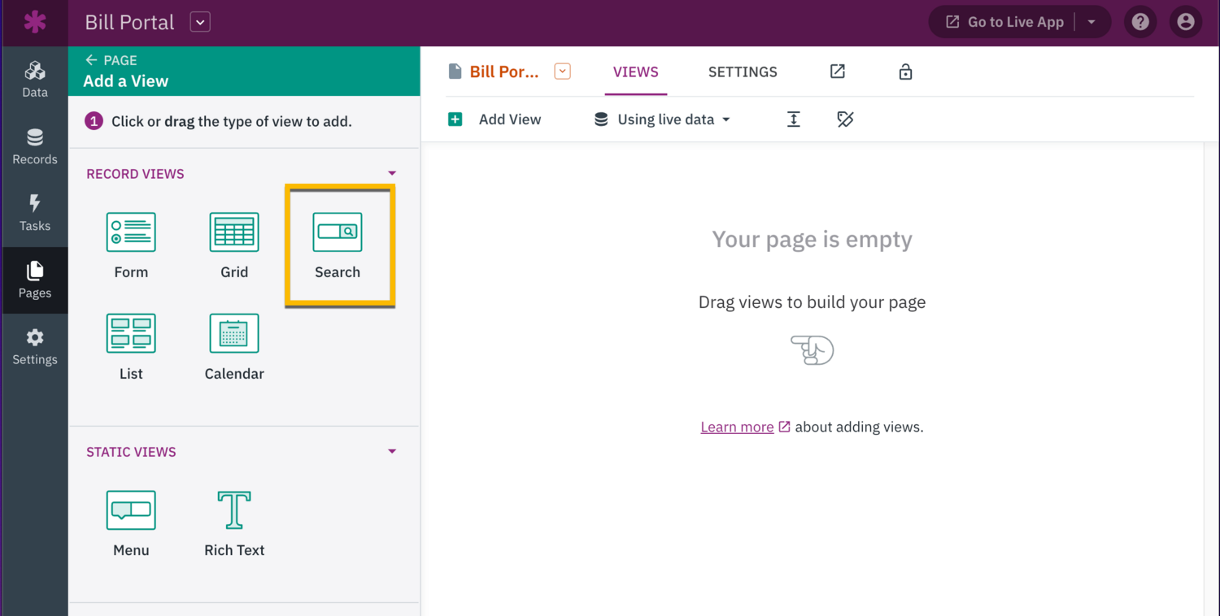Open the page in a new window
This screenshot has height=616, width=1220.
837,72
